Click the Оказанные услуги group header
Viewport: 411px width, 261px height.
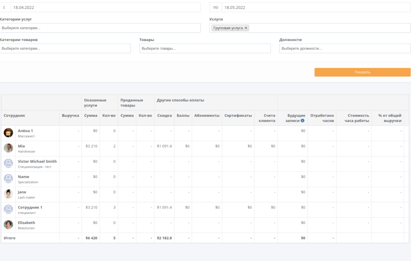pyautogui.click(x=95, y=103)
